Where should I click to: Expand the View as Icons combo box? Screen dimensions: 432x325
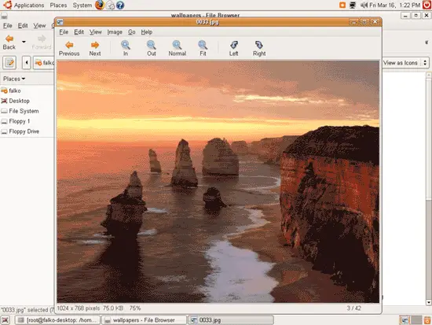pyautogui.click(x=405, y=63)
